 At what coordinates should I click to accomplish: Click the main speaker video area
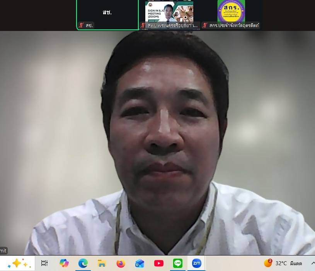(157, 143)
